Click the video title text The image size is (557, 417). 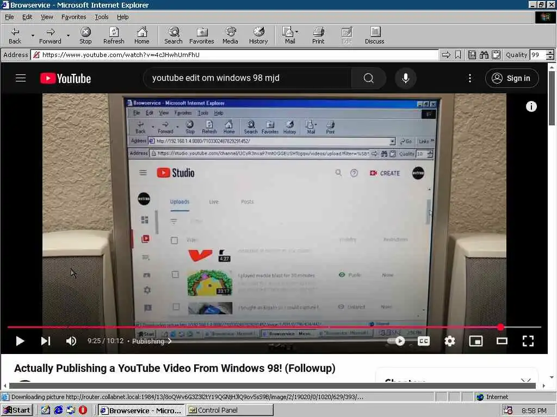[175, 368]
